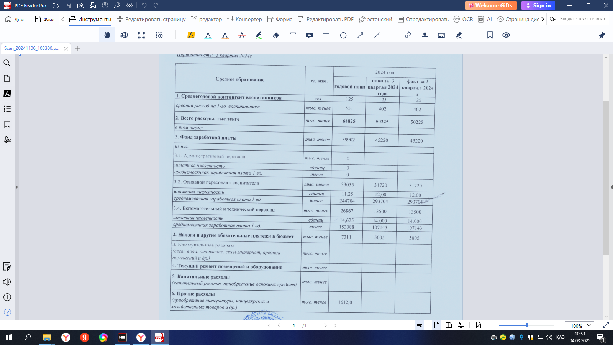Open the sidebar search panel
This screenshot has width=613, height=345.
tap(7, 63)
